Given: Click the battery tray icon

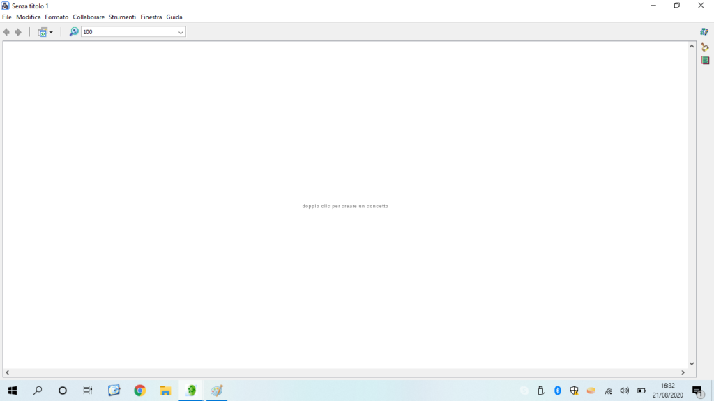Looking at the screenshot, I should 641,391.
